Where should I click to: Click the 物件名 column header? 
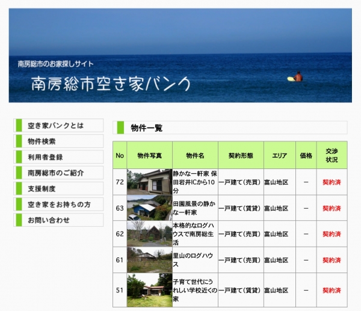(195, 155)
